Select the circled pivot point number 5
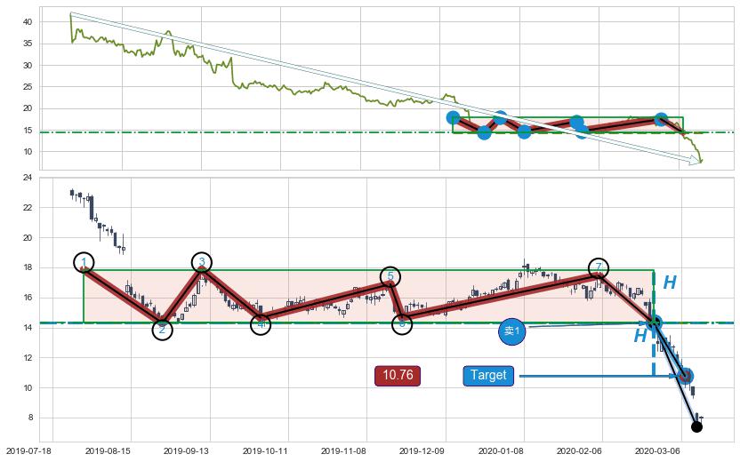The image size is (740, 462). pos(390,276)
